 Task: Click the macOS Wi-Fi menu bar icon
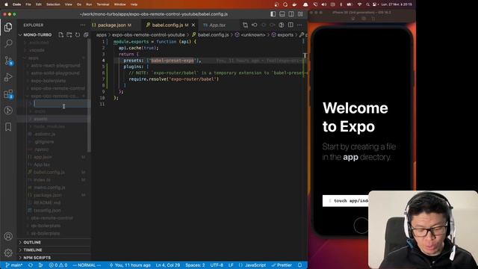[360, 4]
